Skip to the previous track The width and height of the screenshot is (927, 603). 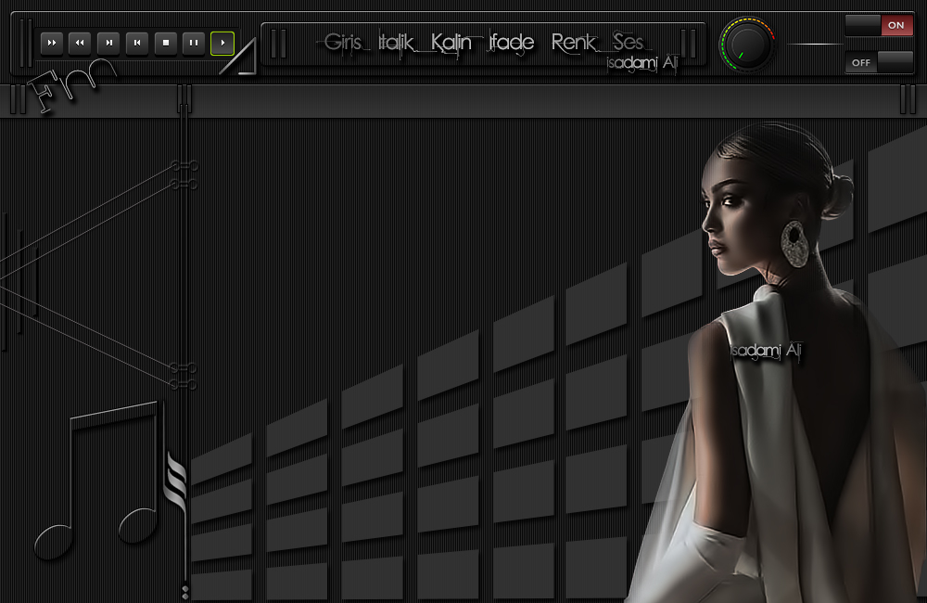click(x=137, y=44)
